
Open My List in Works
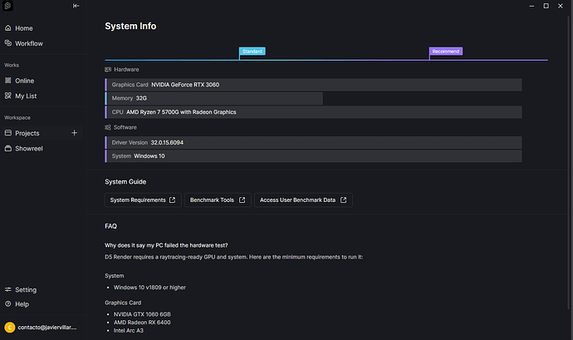[26, 96]
